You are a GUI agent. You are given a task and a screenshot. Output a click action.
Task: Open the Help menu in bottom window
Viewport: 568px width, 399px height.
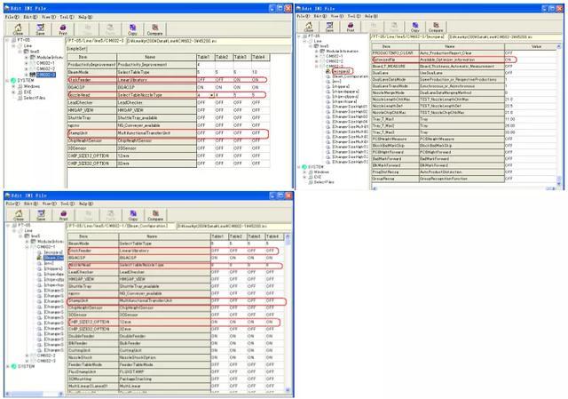[85, 203]
